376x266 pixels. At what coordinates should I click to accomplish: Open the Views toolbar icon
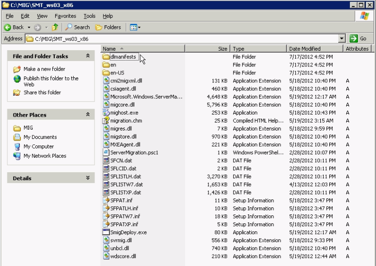(x=135, y=27)
